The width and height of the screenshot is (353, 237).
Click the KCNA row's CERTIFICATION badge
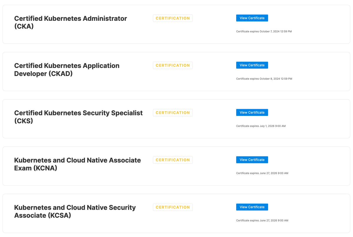point(173,160)
